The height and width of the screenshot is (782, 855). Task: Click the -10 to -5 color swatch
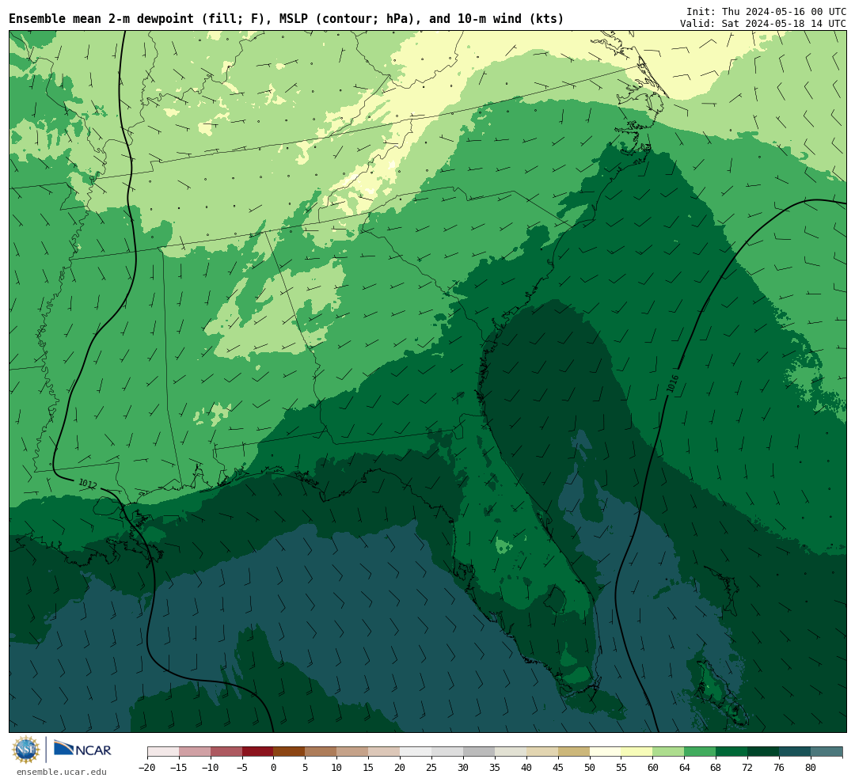click(x=226, y=752)
